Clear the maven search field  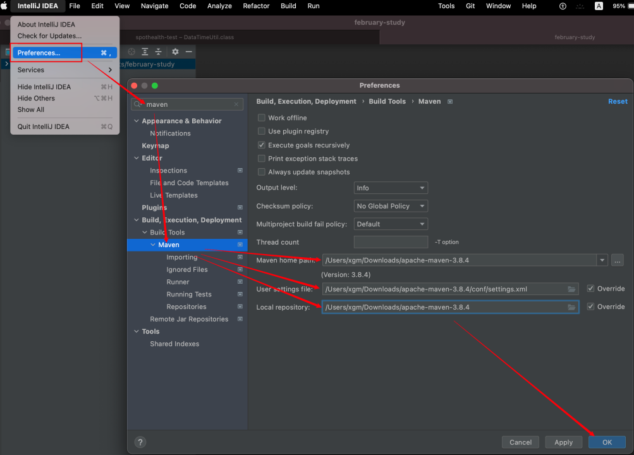click(x=236, y=104)
